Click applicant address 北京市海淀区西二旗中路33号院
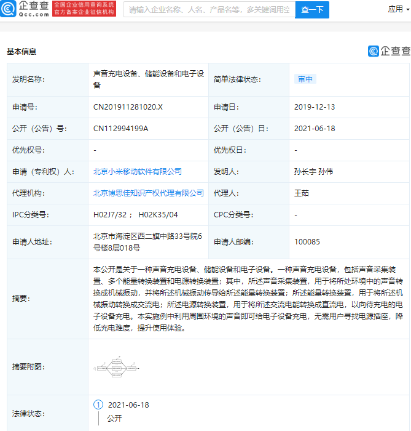Image resolution: width=411 pixels, height=431 pixels. [147, 242]
